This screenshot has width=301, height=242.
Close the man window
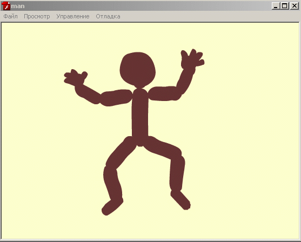(x=294, y=6)
